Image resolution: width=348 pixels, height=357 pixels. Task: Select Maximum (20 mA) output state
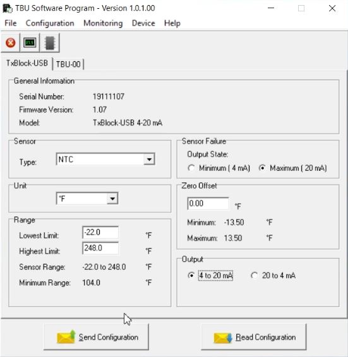click(x=262, y=168)
